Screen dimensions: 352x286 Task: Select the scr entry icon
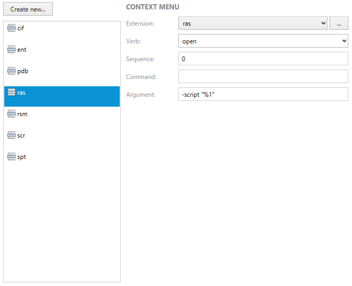coord(12,135)
